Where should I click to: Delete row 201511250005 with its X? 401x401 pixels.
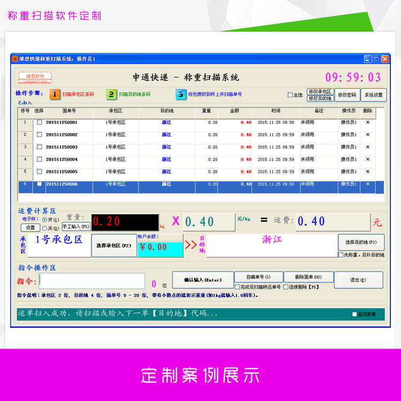click(x=367, y=171)
